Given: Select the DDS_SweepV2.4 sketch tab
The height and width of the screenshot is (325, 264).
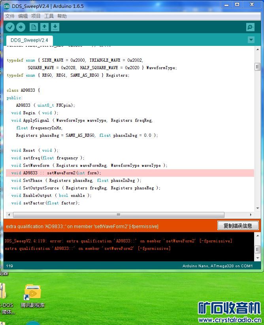Looking at the screenshot, I should [x=29, y=40].
